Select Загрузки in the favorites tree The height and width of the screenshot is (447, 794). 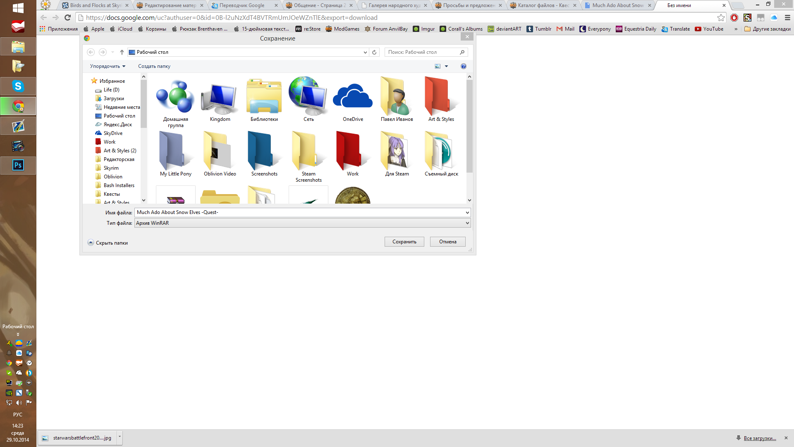point(114,99)
